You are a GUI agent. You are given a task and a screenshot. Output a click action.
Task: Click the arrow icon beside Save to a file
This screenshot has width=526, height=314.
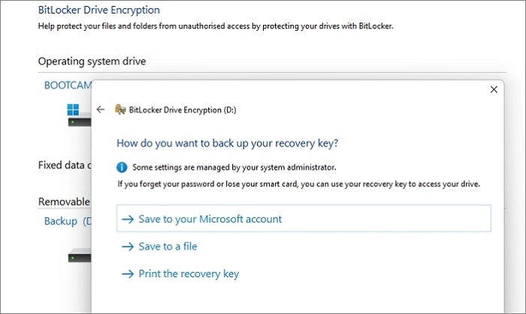[x=127, y=246]
